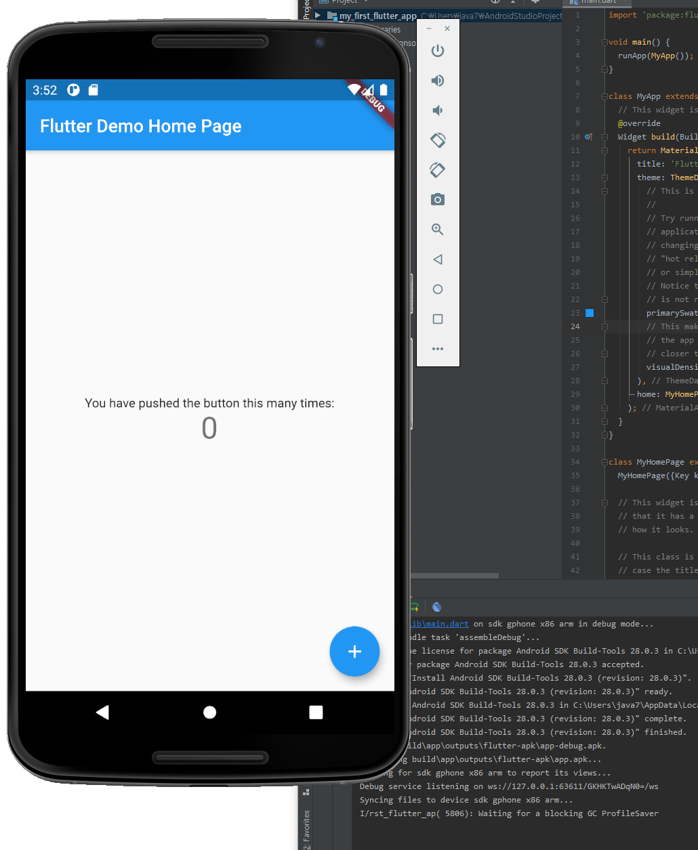
Task: Click "You have pushed the button this many times:" text
Action: [x=209, y=403]
